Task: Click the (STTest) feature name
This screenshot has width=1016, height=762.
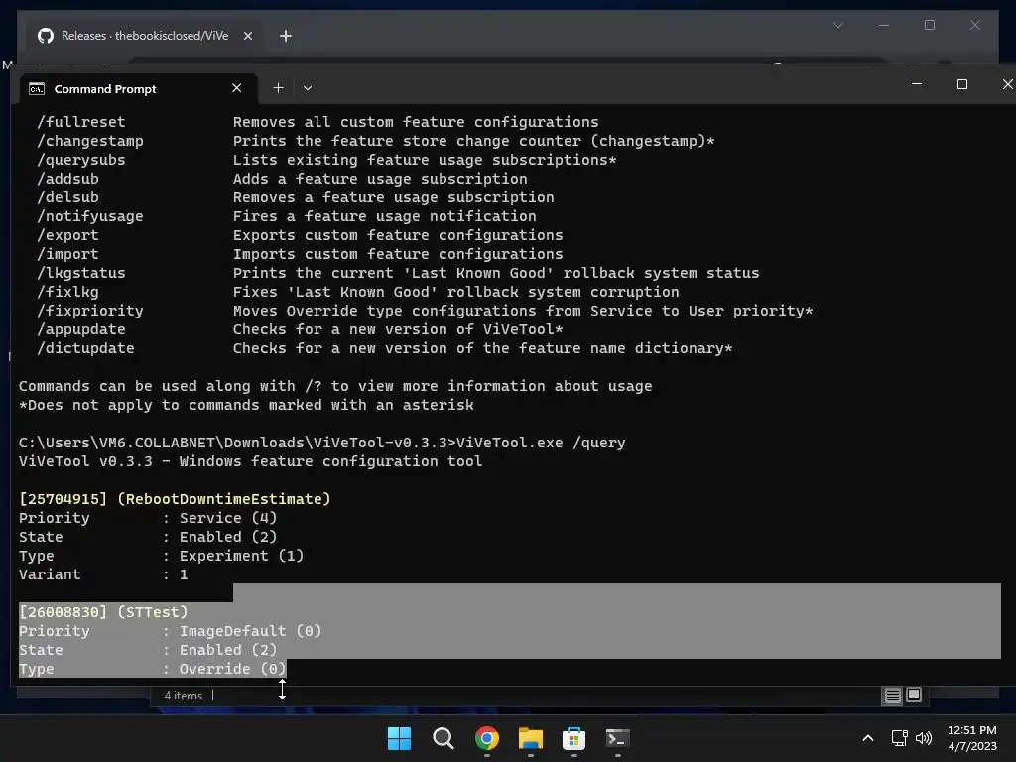Action: pos(153,611)
